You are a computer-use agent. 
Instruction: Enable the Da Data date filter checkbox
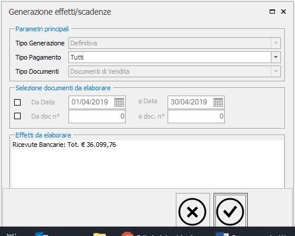[17, 102]
